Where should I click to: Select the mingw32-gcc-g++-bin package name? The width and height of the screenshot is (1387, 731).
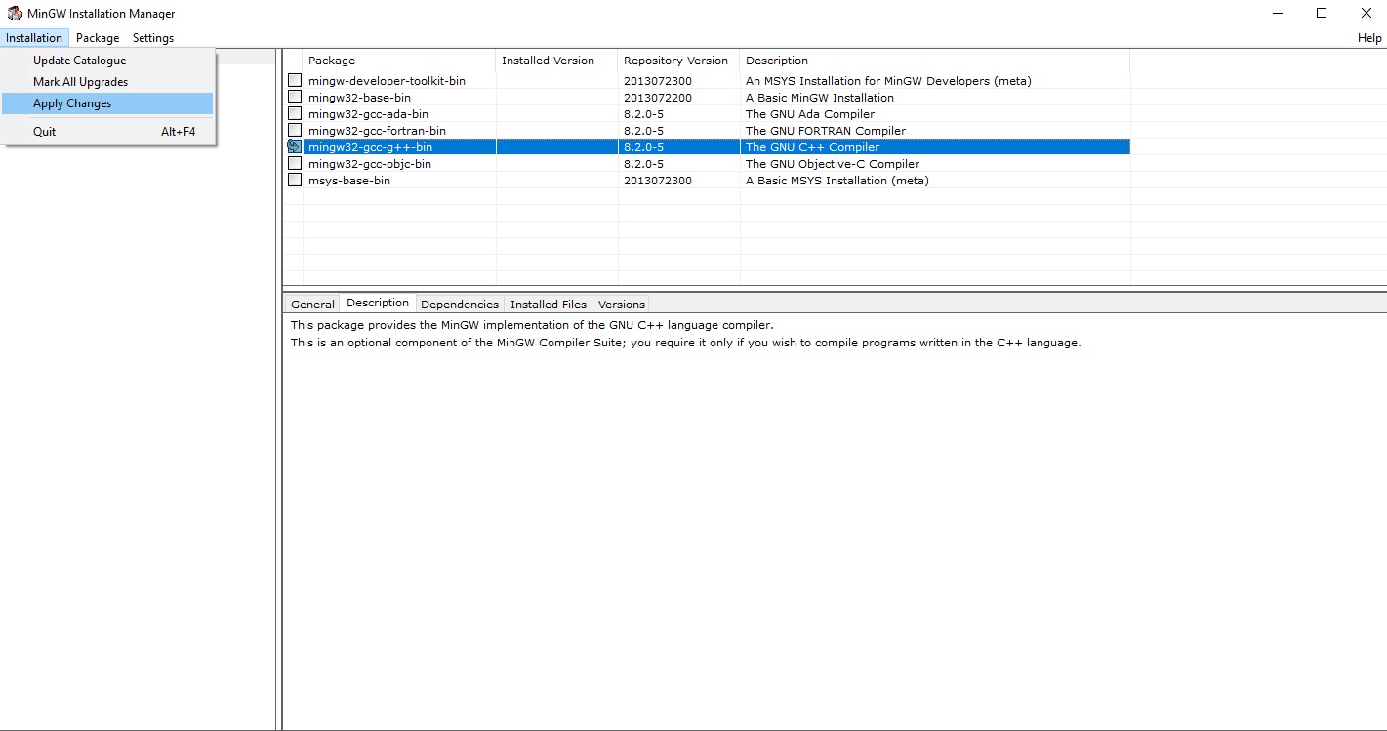click(x=370, y=147)
